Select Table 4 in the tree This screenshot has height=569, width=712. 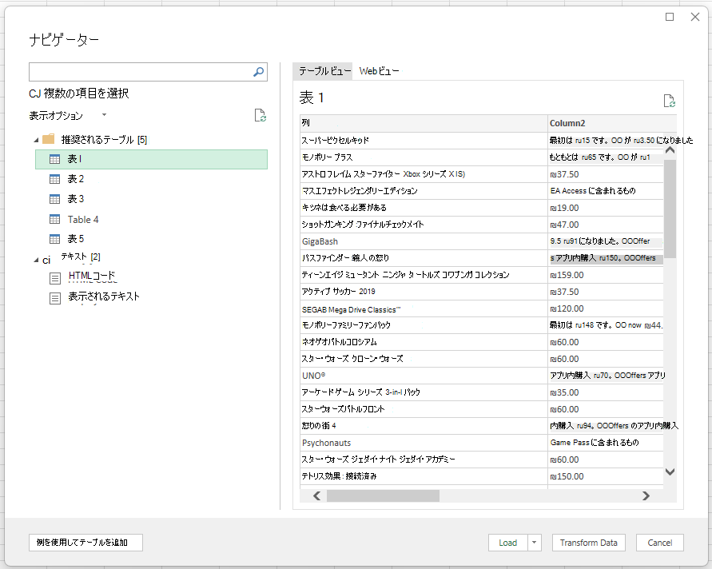point(83,220)
